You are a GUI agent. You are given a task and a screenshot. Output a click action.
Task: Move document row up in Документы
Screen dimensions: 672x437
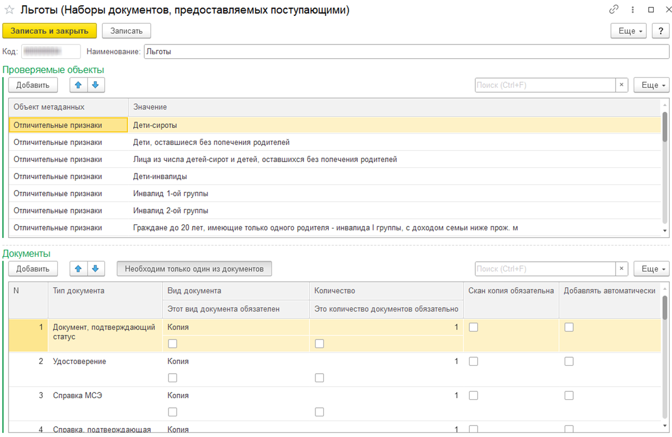click(x=78, y=269)
